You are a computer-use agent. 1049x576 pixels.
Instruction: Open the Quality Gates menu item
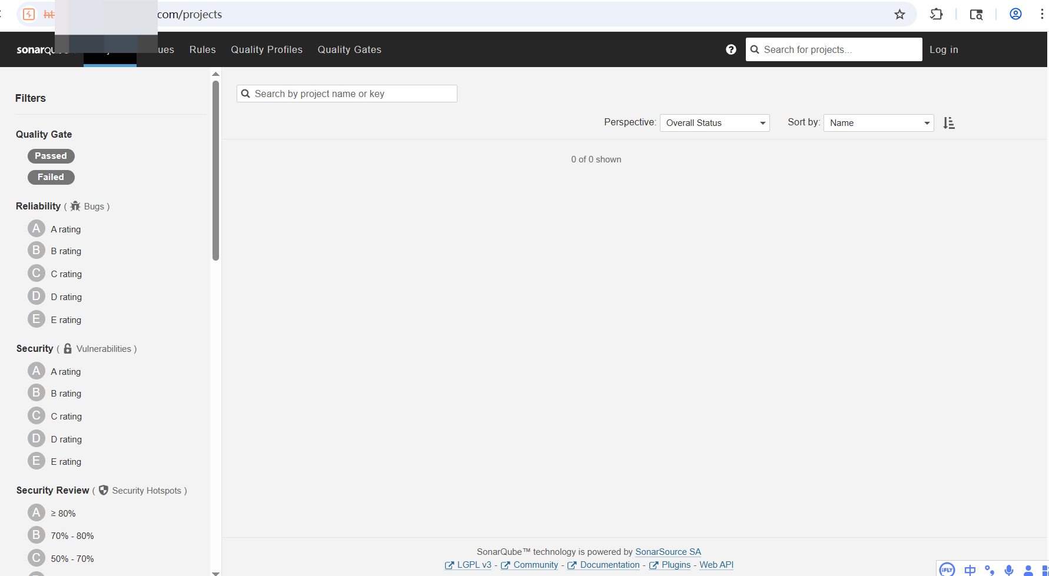pyautogui.click(x=350, y=49)
